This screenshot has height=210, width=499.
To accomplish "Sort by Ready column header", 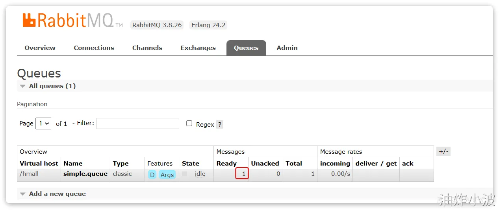I will [x=226, y=163].
